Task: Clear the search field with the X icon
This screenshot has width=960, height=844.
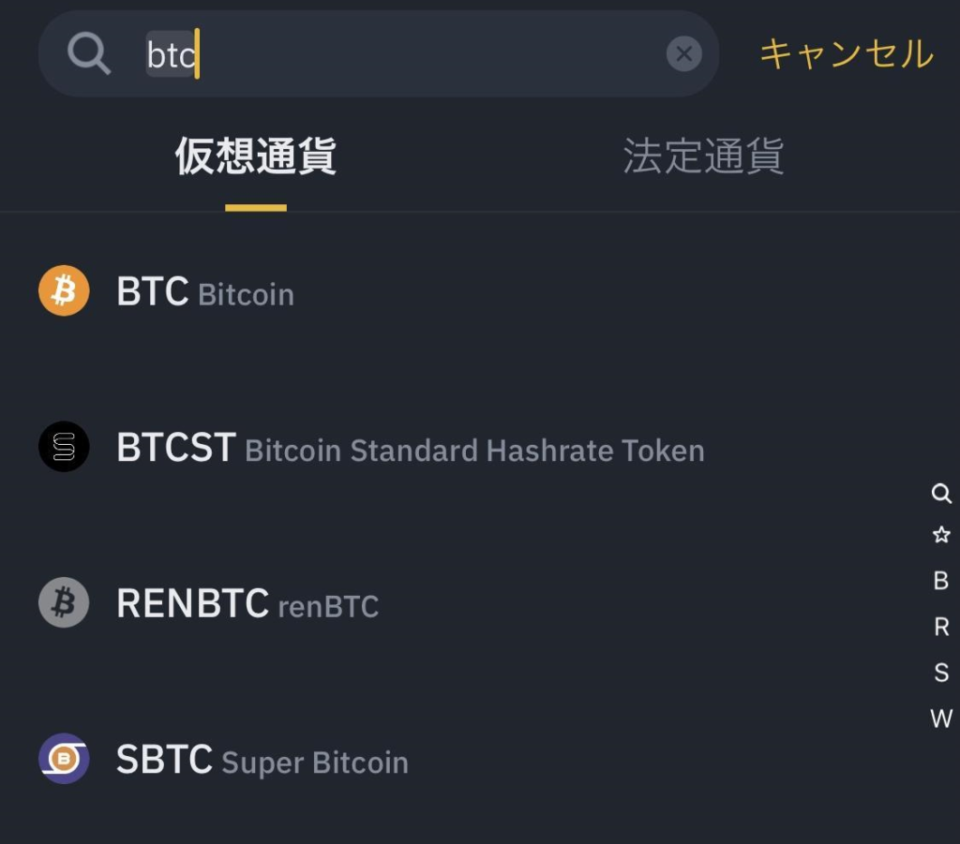Action: pos(683,53)
